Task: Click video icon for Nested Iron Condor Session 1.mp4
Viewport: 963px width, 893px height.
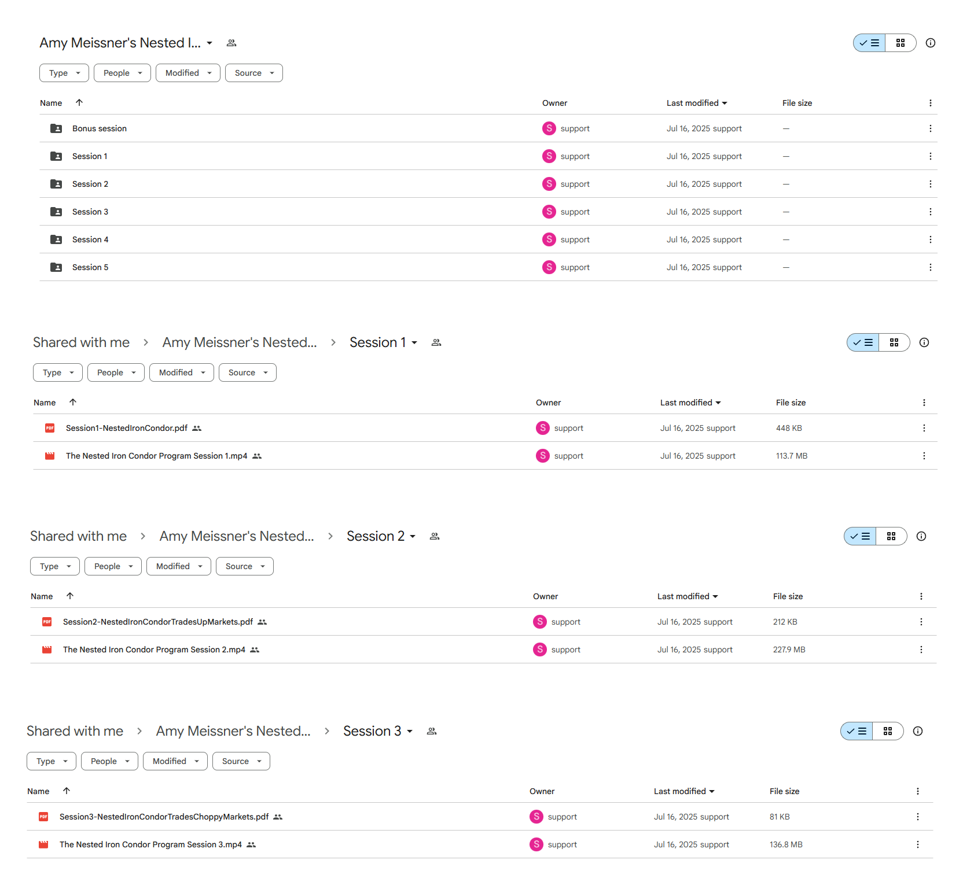Action: [50, 456]
